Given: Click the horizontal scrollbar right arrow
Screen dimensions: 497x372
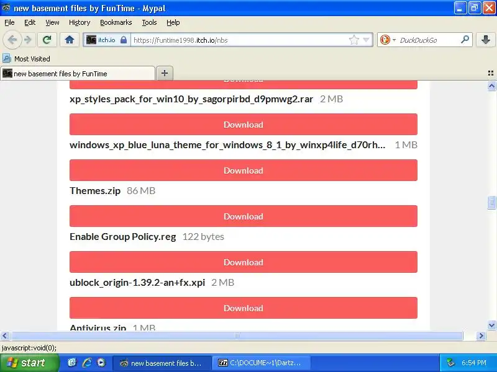Looking at the screenshot, I should [x=481, y=335].
